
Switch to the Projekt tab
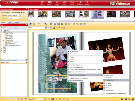16,23
